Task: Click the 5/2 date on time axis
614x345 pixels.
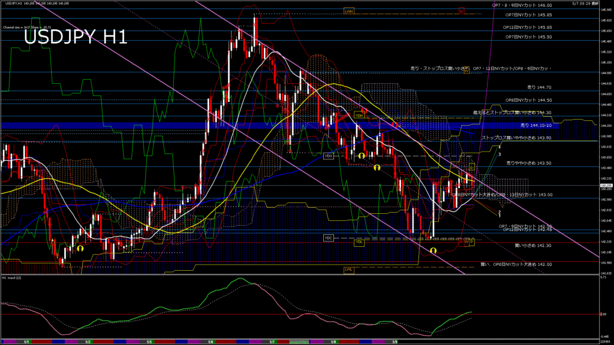Action: point(88,342)
